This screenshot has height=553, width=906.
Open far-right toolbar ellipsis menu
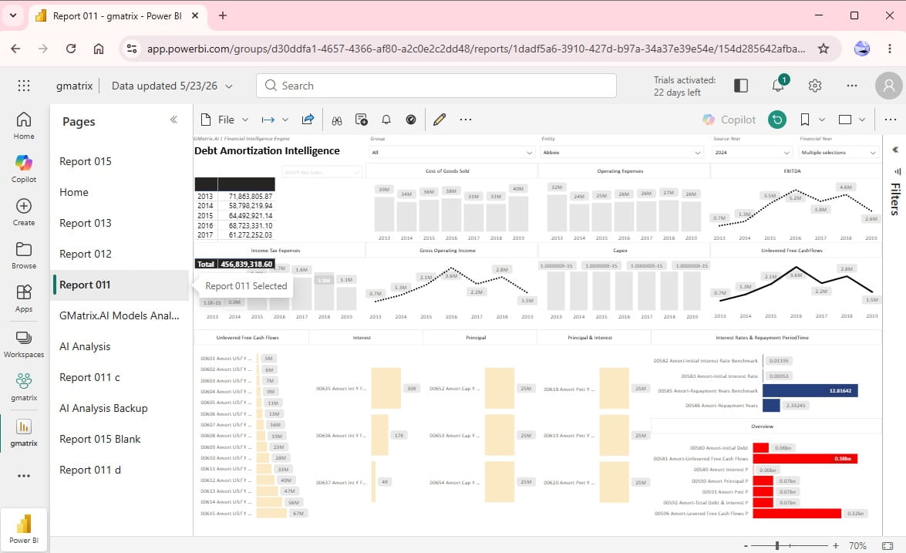pyautogui.click(x=891, y=120)
